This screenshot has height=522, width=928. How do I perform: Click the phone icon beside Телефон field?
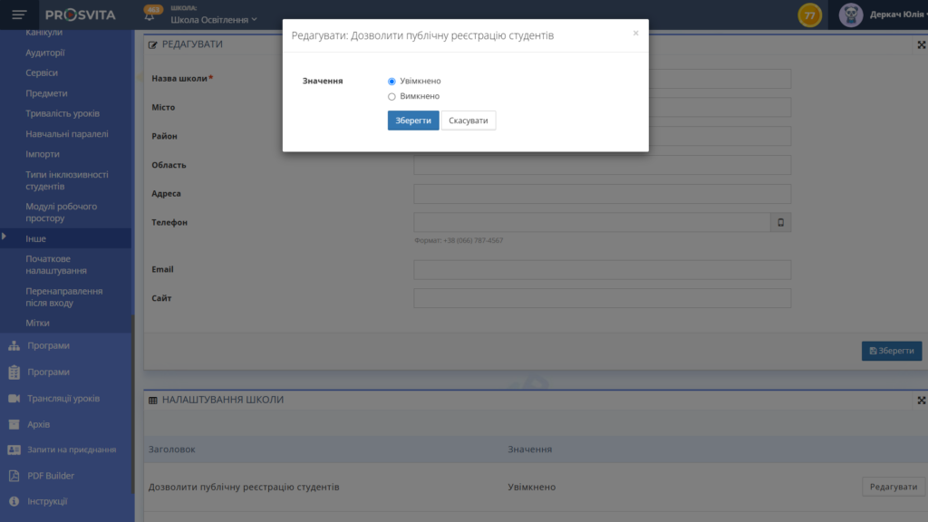(x=780, y=222)
